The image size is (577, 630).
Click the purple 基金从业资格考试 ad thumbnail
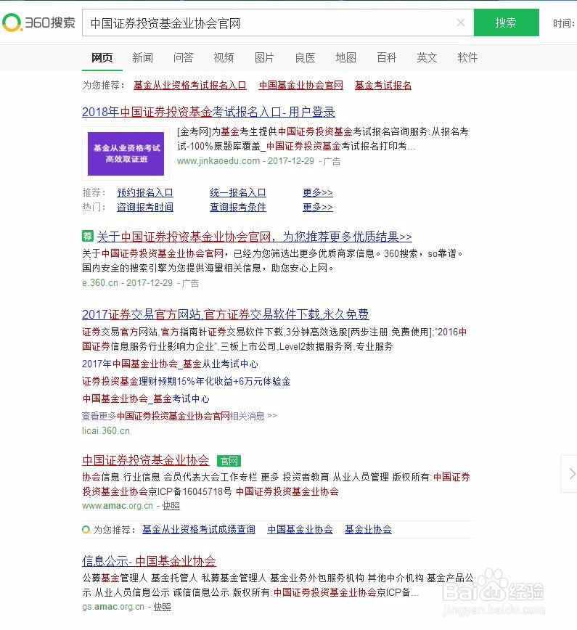click(x=126, y=153)
